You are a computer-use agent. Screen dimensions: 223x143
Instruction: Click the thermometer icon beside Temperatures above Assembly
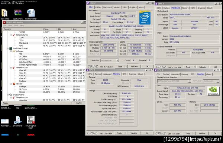click(x=14, y=97)
